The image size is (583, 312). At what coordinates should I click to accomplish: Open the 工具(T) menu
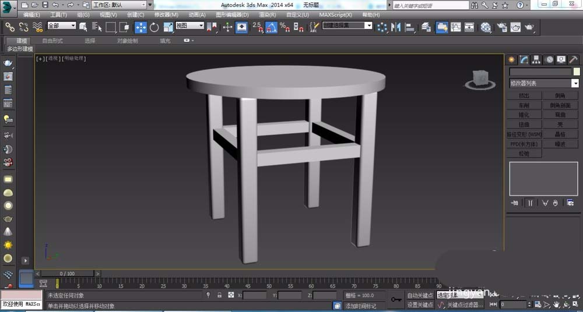pos(58,15)
